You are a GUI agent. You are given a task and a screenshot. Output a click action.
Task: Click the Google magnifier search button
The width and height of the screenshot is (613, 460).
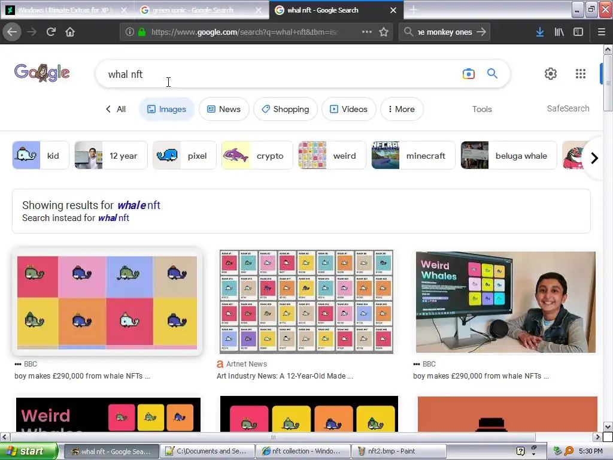[492, 73]
